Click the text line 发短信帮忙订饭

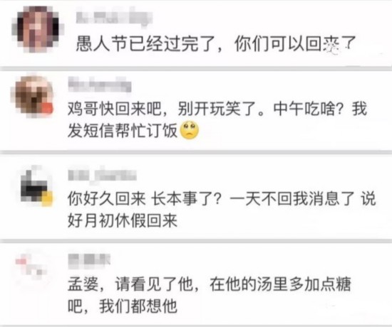point(123,131)
